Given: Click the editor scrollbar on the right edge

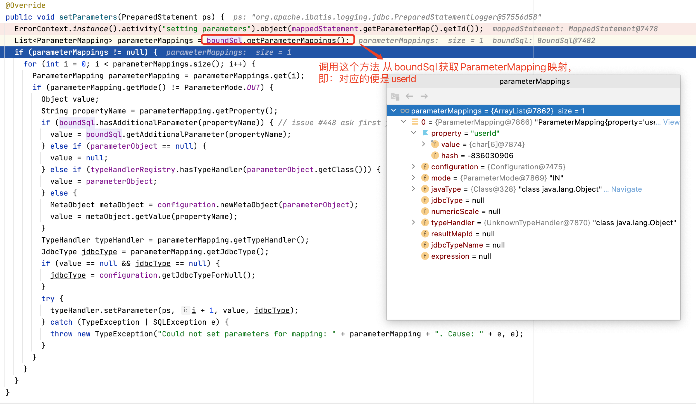Looking at the screenshot, I should (693, 196).
